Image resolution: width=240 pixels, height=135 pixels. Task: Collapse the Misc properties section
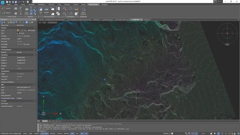(x=34, y=85)
